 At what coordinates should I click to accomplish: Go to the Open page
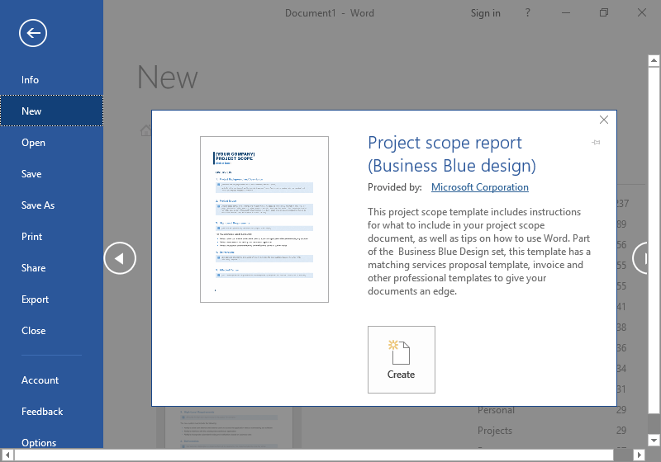tap(51, 142)
